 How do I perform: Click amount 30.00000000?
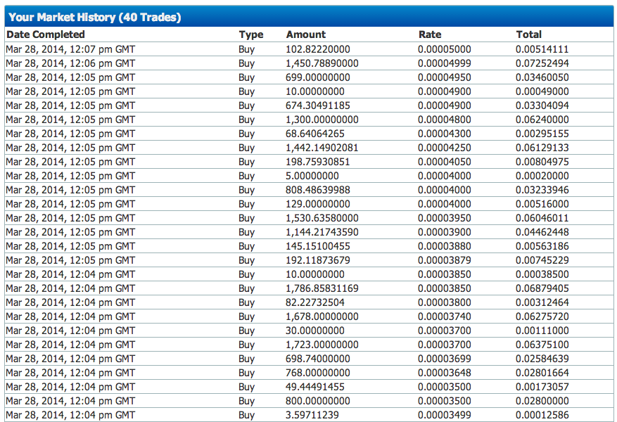315,331
